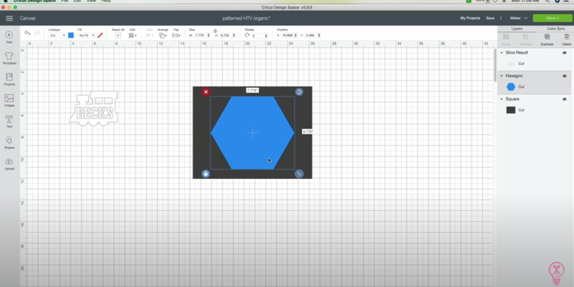The width and height of the screenshot is (574, 287).
Task: Collapse the Hexagon layer group
Action: coord(501,76)
